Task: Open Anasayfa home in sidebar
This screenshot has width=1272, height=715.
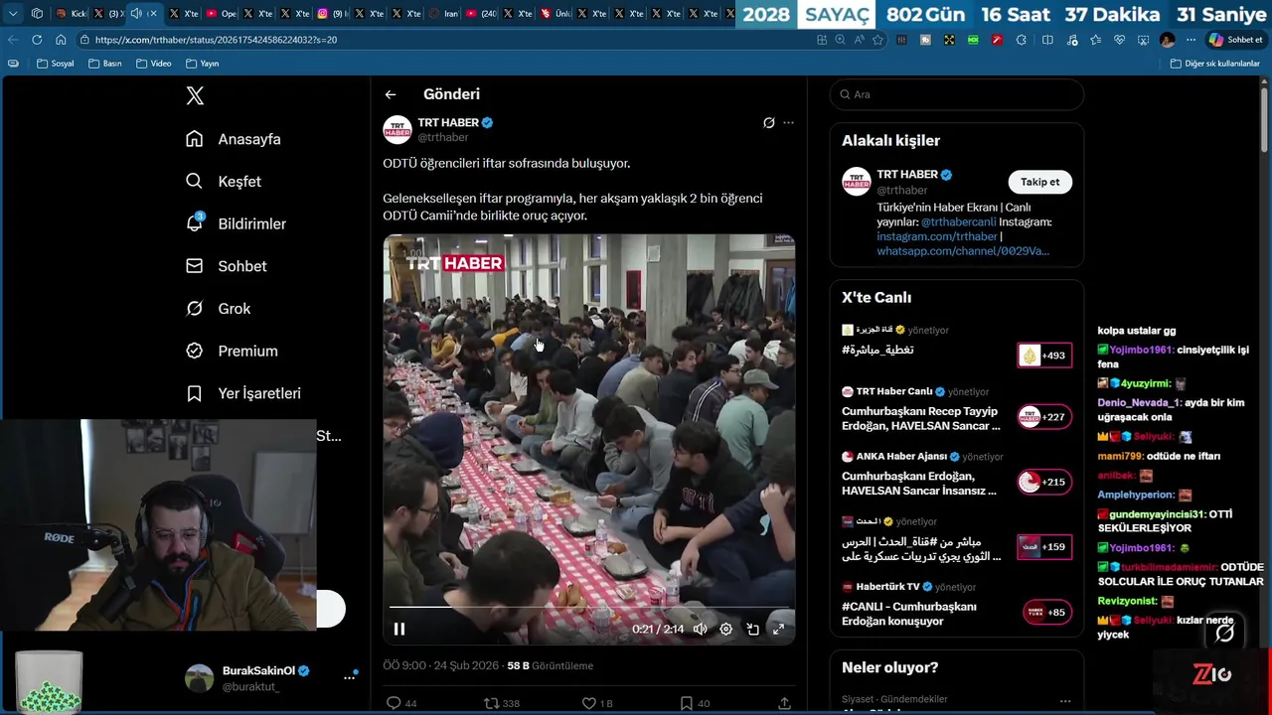Action: tap(234, 139)
